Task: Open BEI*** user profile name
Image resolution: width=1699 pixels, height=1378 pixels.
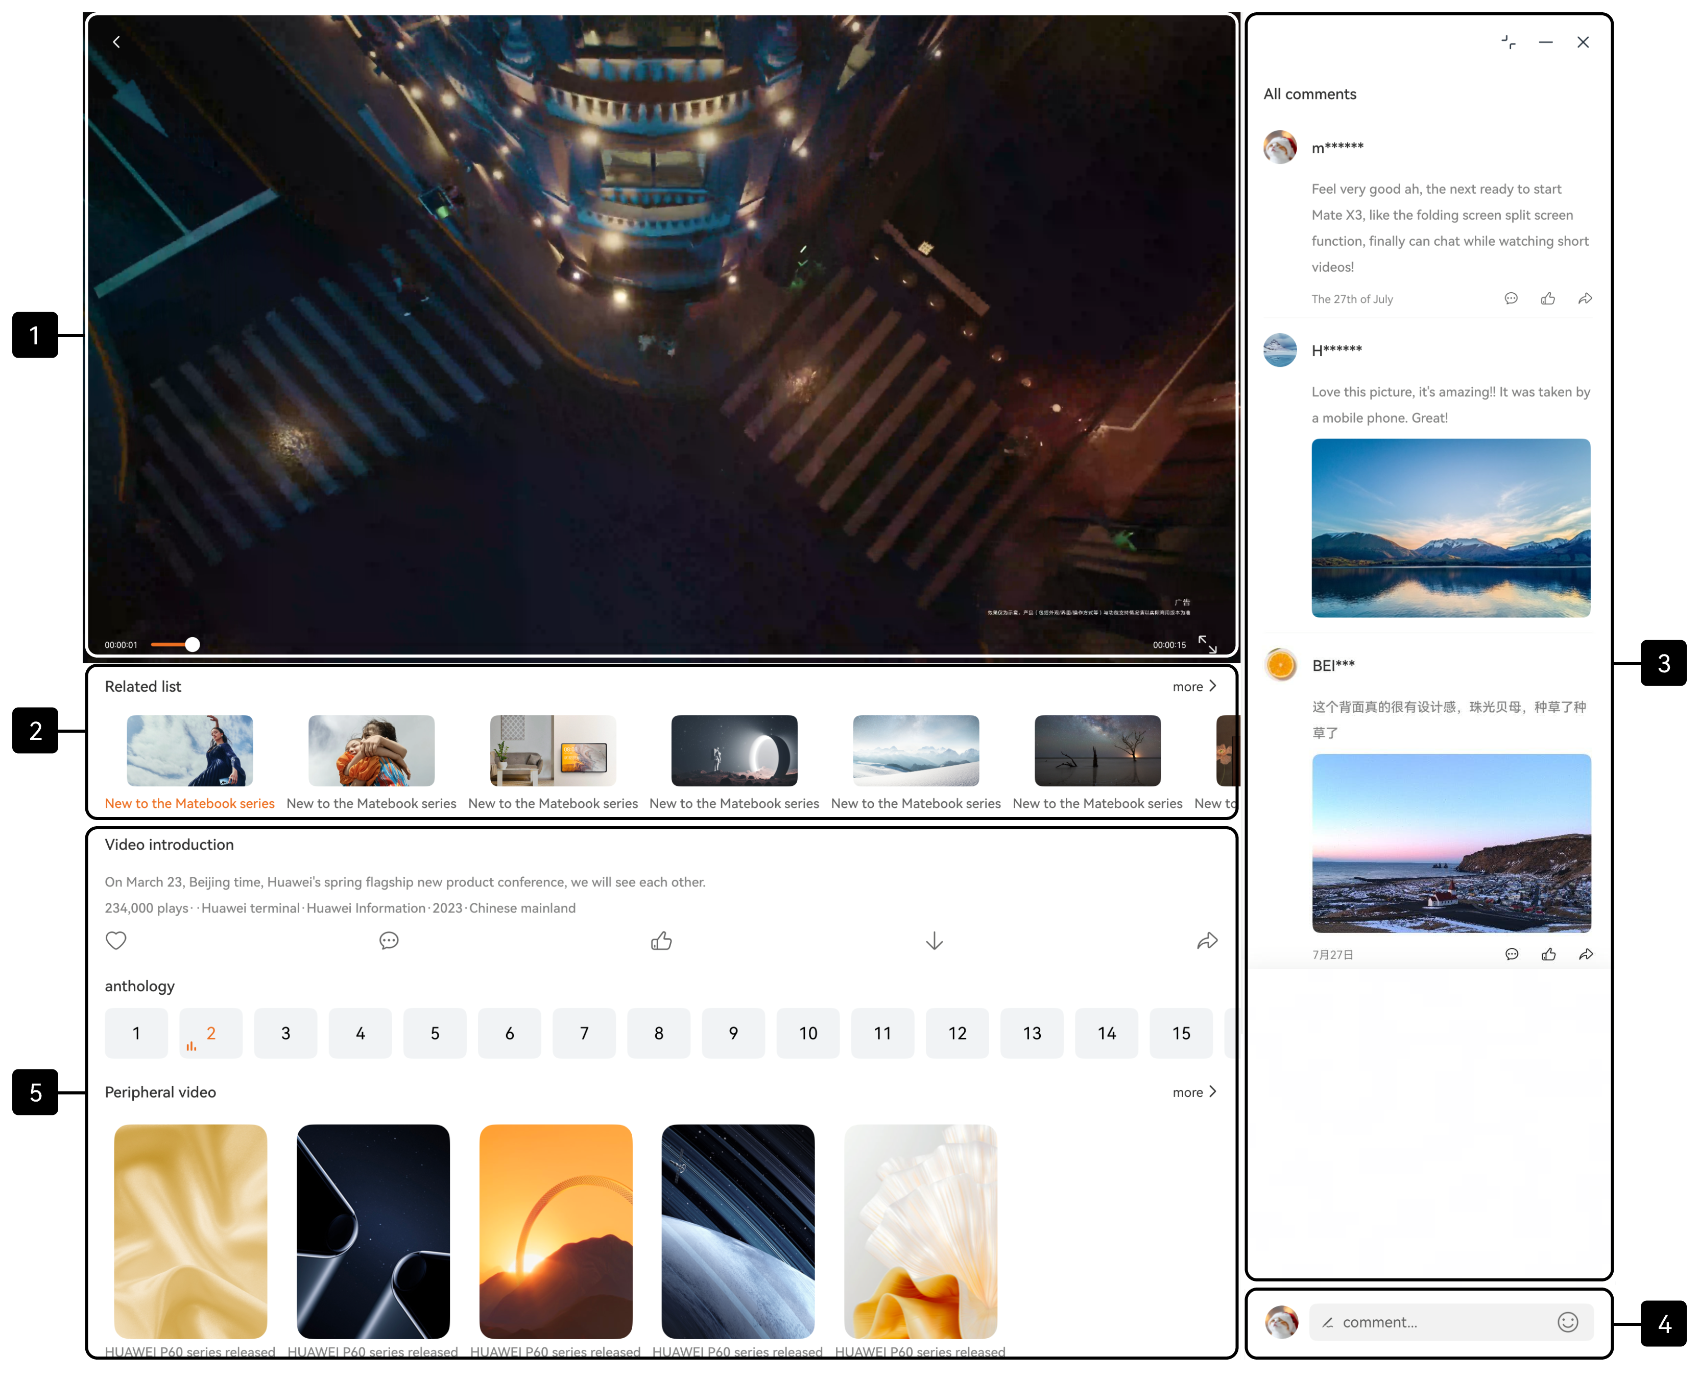Action: click(1333, 665)
